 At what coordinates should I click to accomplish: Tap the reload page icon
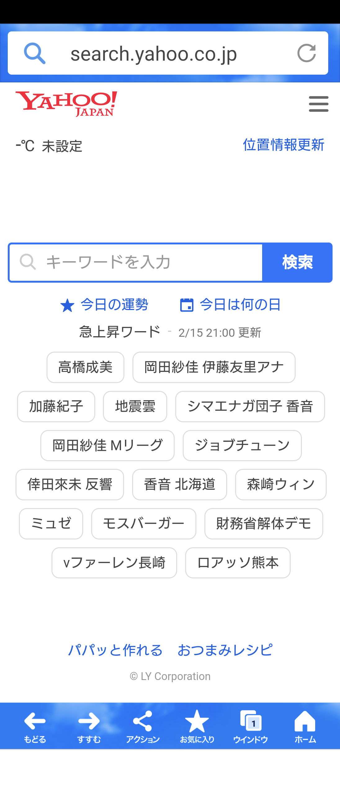pos(306,53)
